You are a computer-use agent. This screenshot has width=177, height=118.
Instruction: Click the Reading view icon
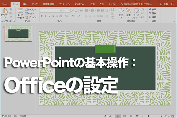point(131,116)
